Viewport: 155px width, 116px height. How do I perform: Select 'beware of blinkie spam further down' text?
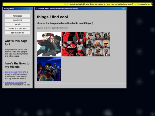53,28
